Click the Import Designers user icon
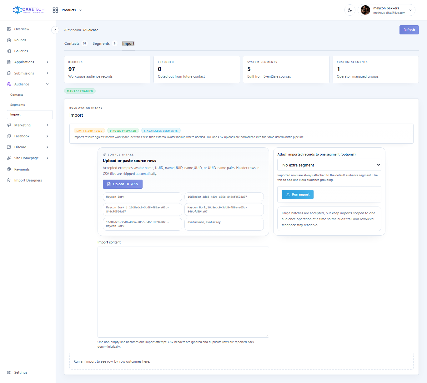427x383 pixels. click(x=9, y=180)
